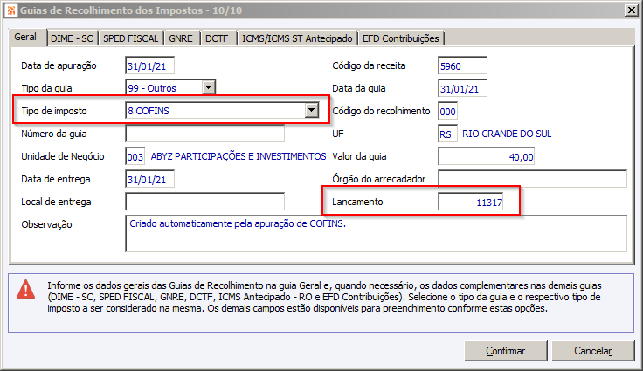Click the Código da receita field 5960
Viewport: 643px width, 371px height.
pos(462,65)
